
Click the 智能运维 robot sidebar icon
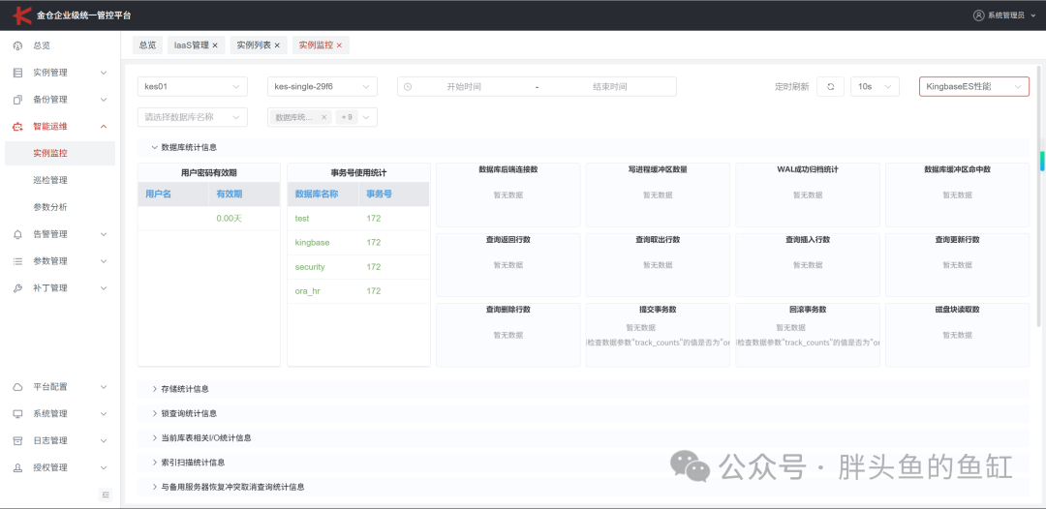click(18, 127)
